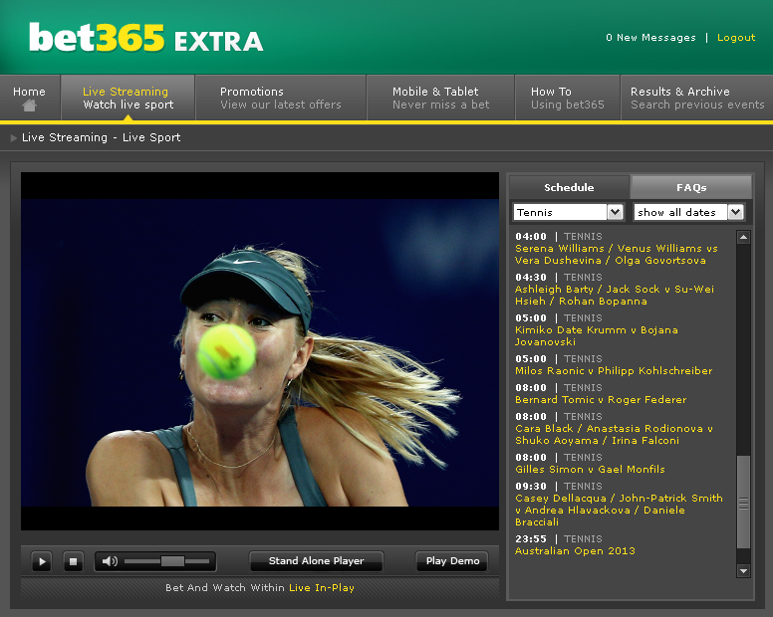Click the Logout link

click(x=736, y=38)
